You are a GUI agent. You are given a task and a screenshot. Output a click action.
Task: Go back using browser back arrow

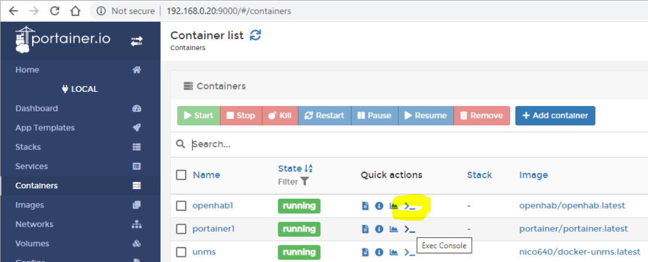click(14, 11)
